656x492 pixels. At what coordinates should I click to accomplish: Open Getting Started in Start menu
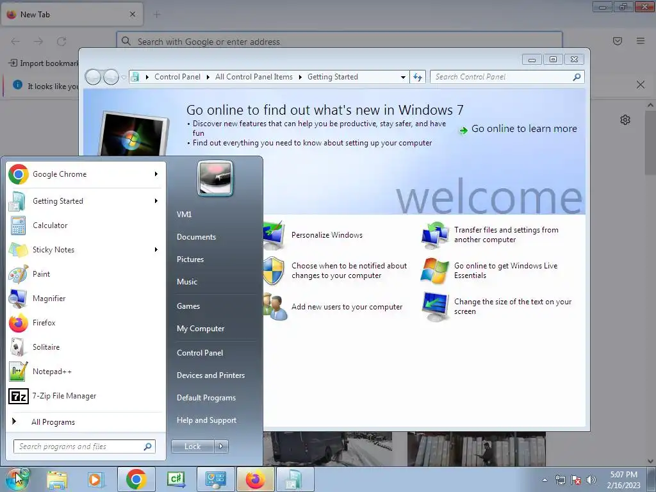tap(84, 201)
